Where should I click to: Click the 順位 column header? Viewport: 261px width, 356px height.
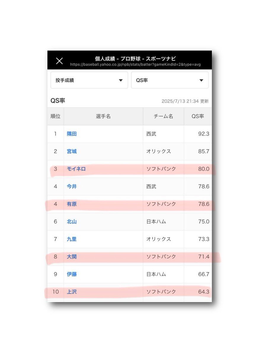(x=55, y=116)
